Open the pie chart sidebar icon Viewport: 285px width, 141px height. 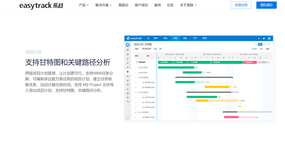point(128,50)
